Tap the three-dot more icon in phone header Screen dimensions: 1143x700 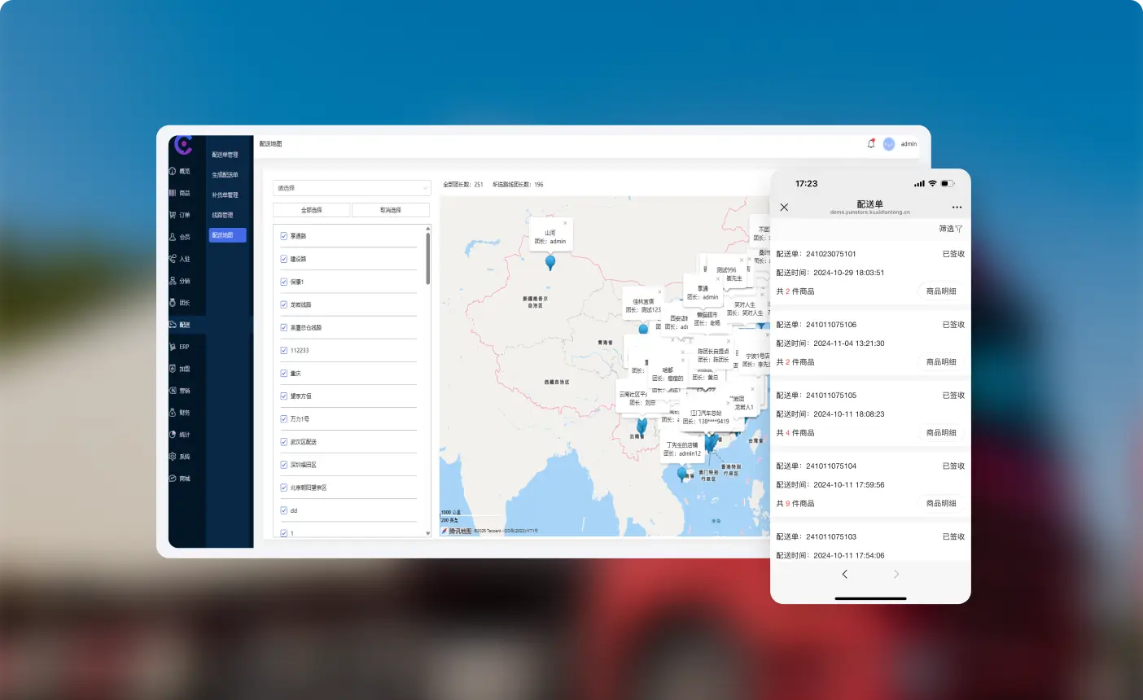click(x=957, y=208)
